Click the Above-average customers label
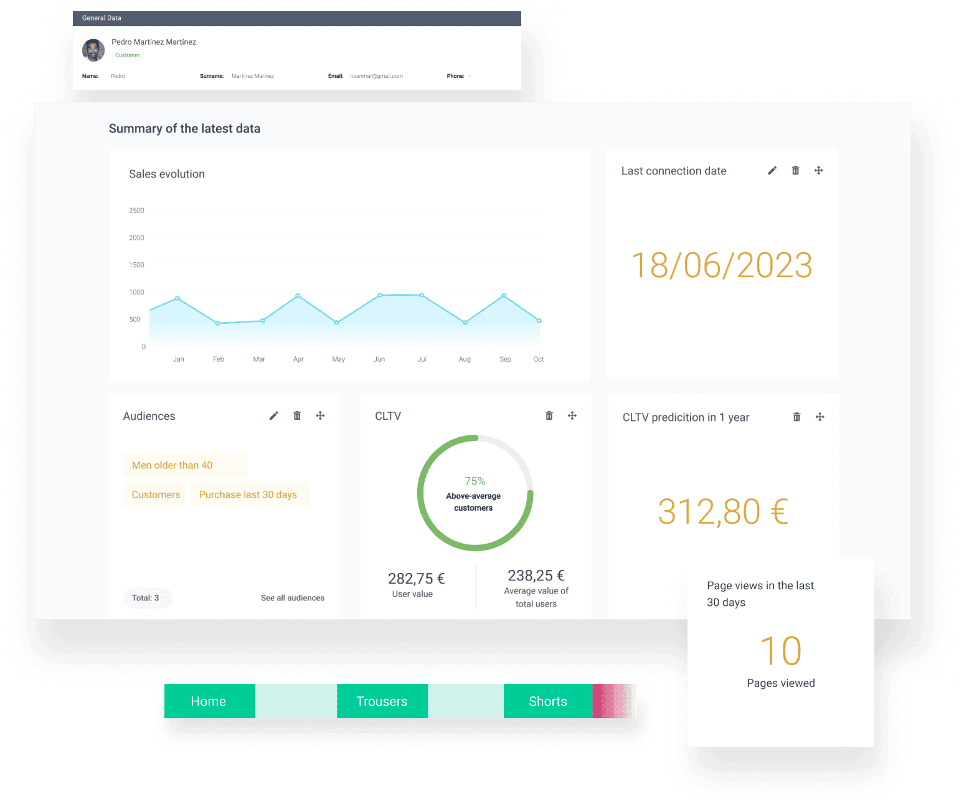Viewport: 959px width, 809px height. tap(473, 502)
